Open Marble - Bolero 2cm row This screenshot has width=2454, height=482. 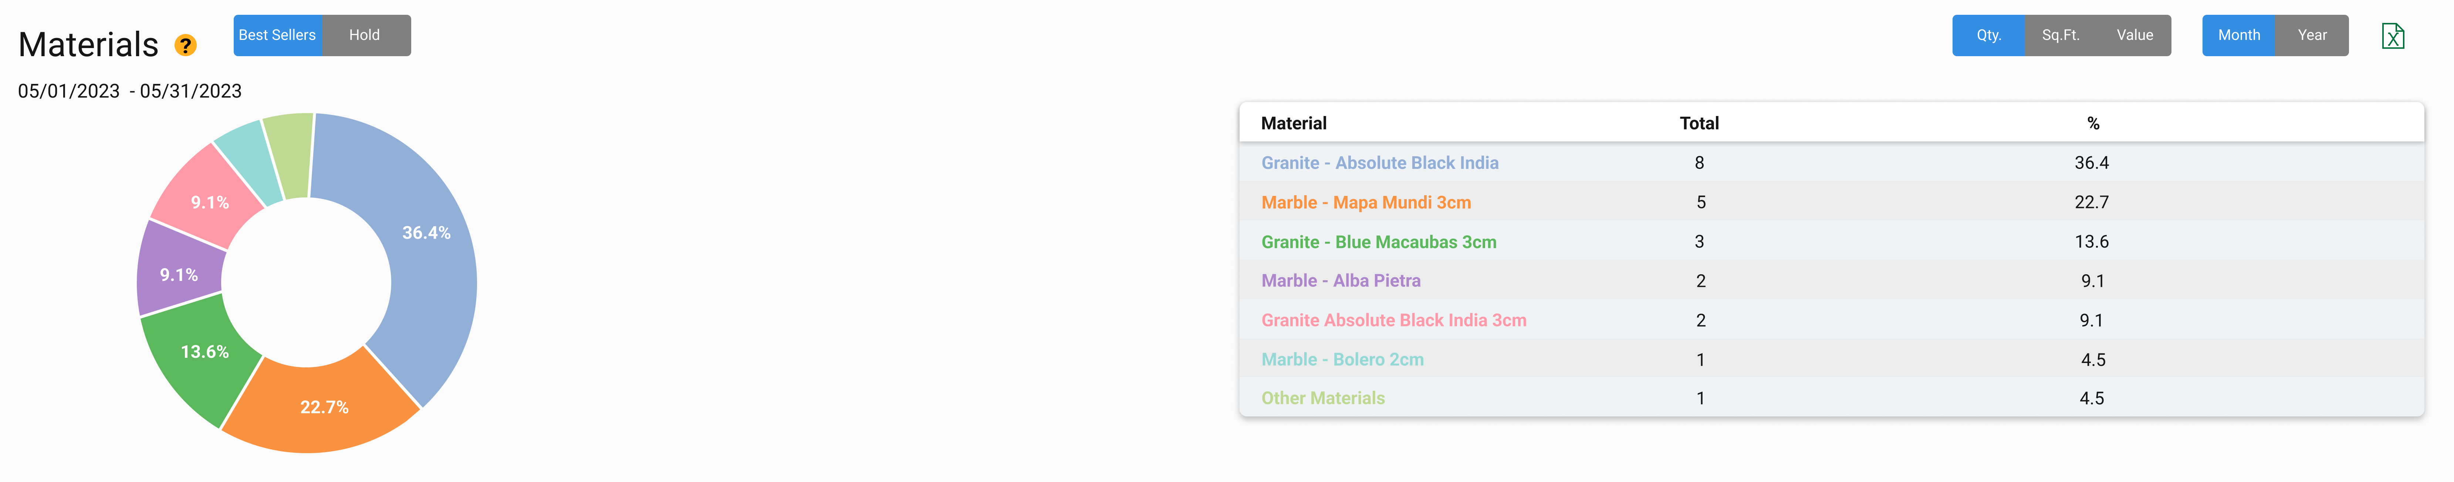1831,359
